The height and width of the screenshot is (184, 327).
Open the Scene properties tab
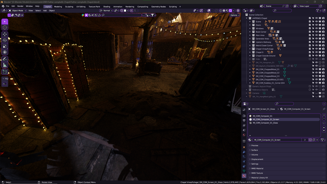pos(244,130)
